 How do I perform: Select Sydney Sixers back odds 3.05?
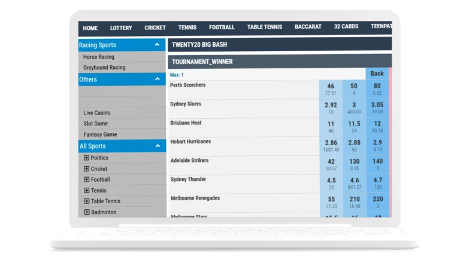click(x=377, y=108)
